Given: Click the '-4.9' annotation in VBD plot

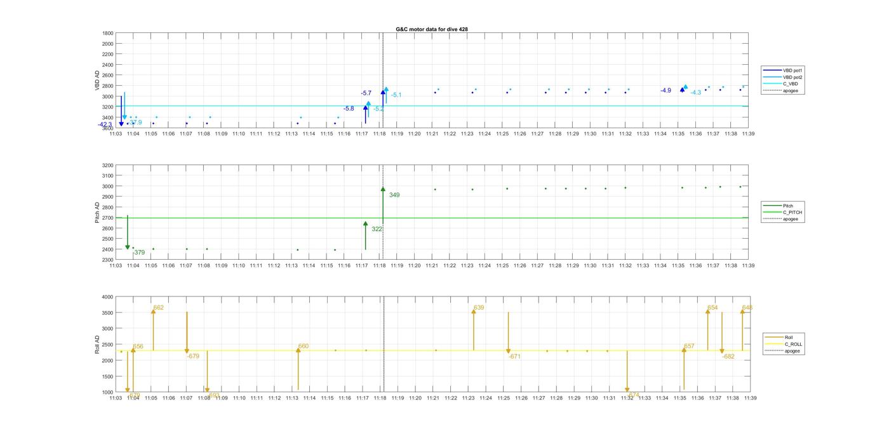Looking at the screenshot, I should 665,91.
